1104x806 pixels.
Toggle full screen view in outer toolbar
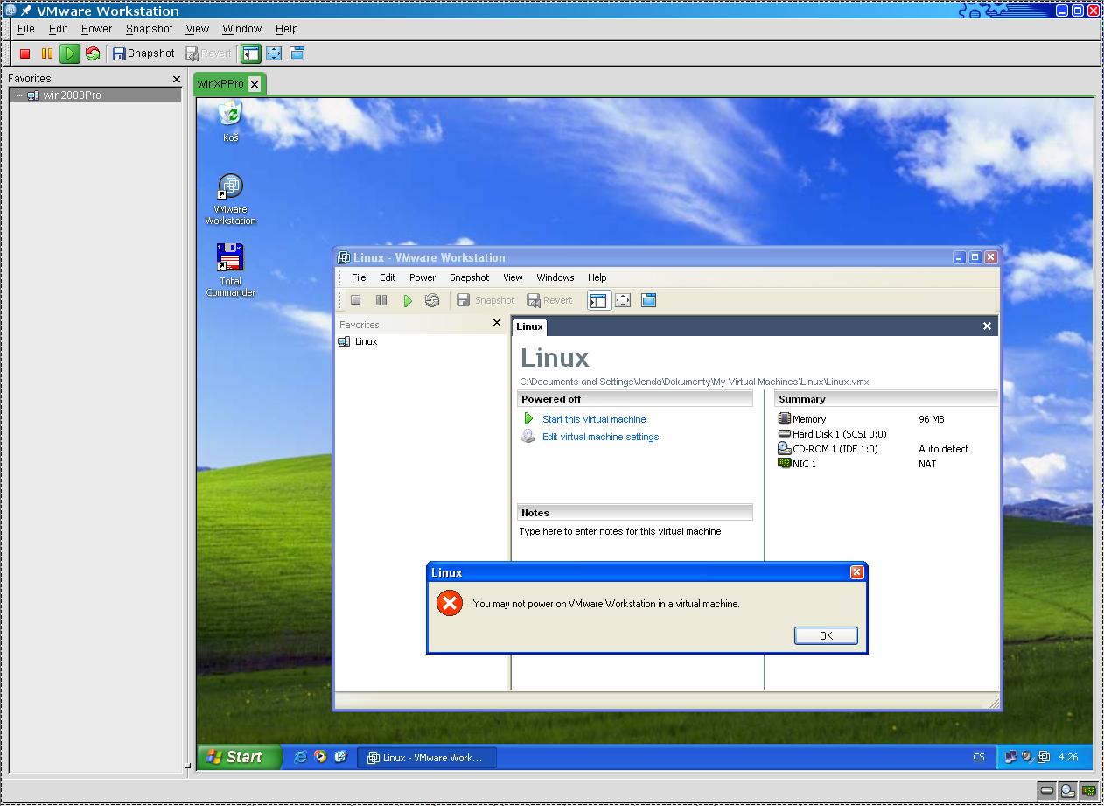[x=274, y=54]
